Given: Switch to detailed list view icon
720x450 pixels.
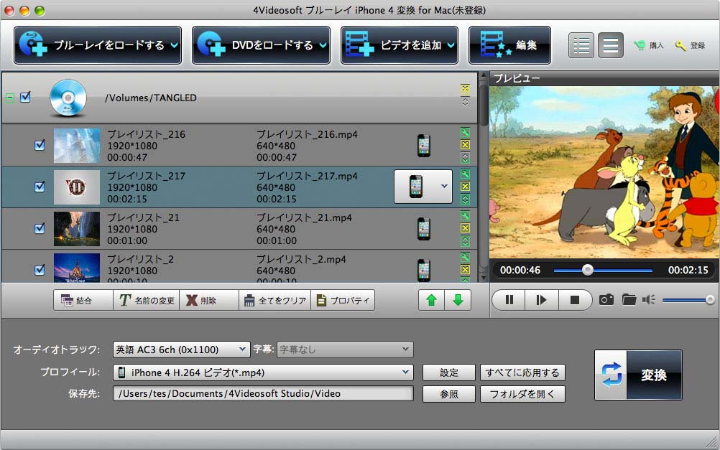Looking at the screenshot, I should click(x=581, y=45).
